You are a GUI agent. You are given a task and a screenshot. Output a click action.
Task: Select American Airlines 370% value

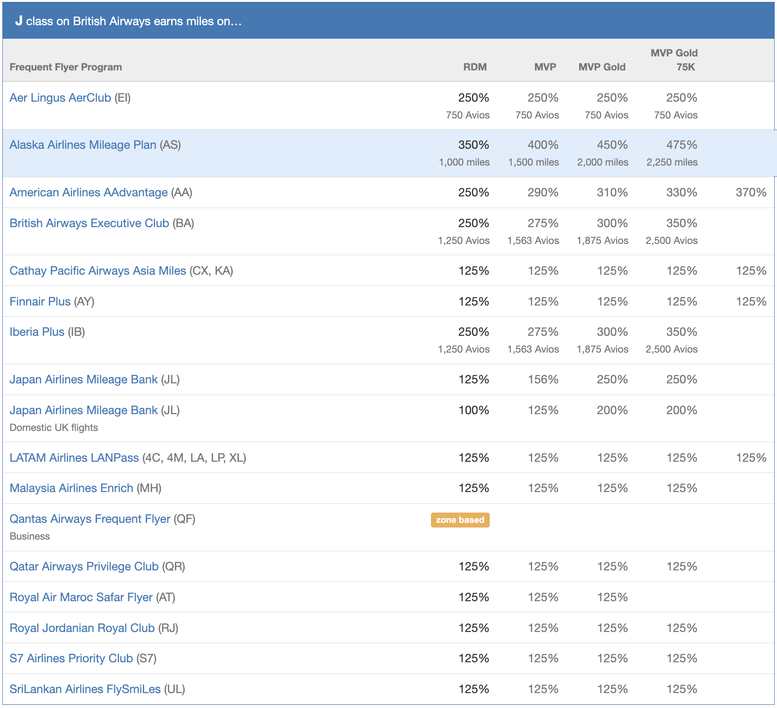(x=751, y=193)
